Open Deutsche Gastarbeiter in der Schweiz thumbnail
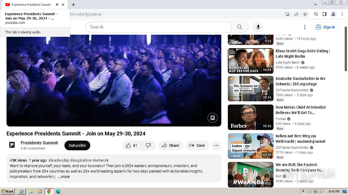 coord(251,89)
